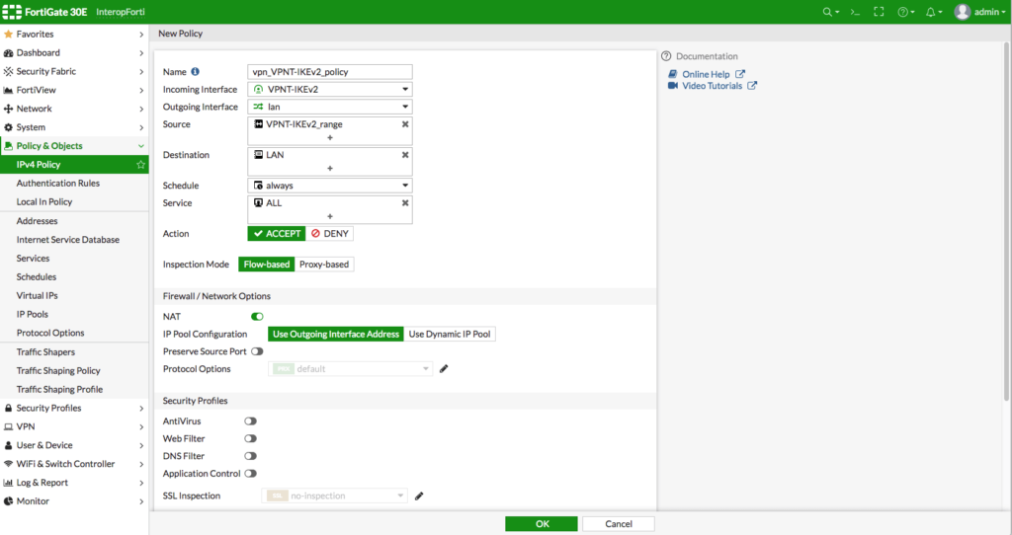Open Video Tutorials link

pos(712,86)
